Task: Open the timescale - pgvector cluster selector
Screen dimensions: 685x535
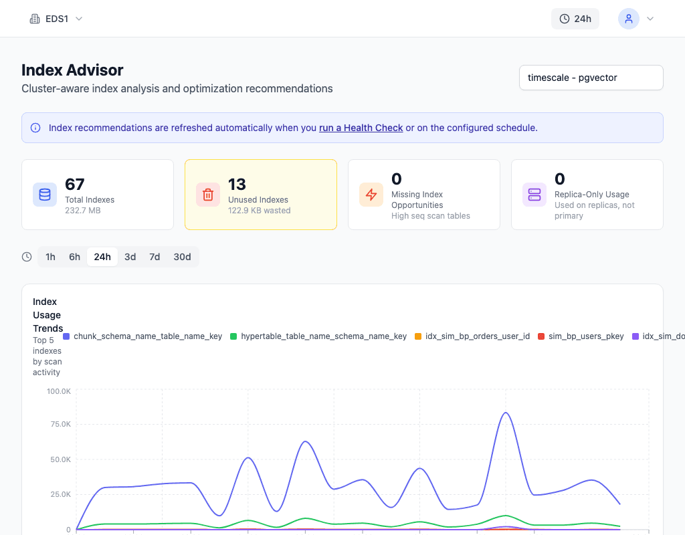Action: [x=591, y=78]
